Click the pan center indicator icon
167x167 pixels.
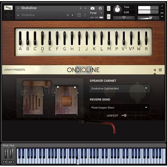click(x=124, y=18)
